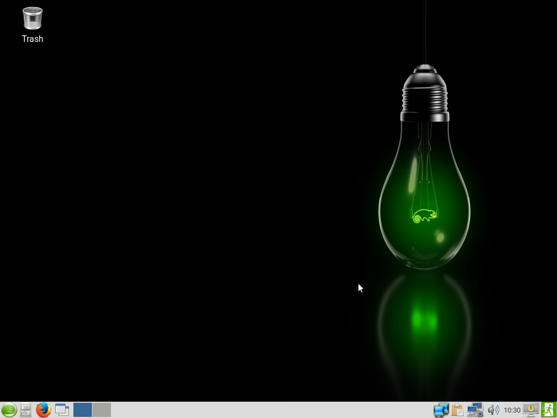The width and height of the screenshot is (557, 418).
Task: Click the green logout icon
Action: click(548, 410)
